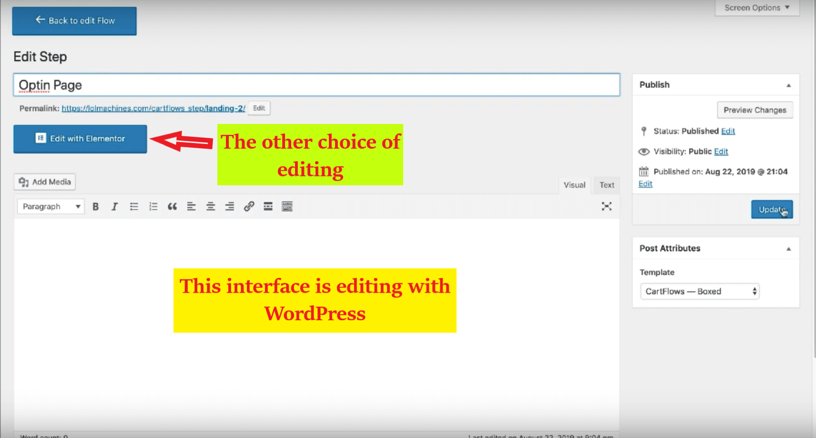The image size is (816, 438).
Task: Switch to the Visual editor tab
Action: [574, 185]
